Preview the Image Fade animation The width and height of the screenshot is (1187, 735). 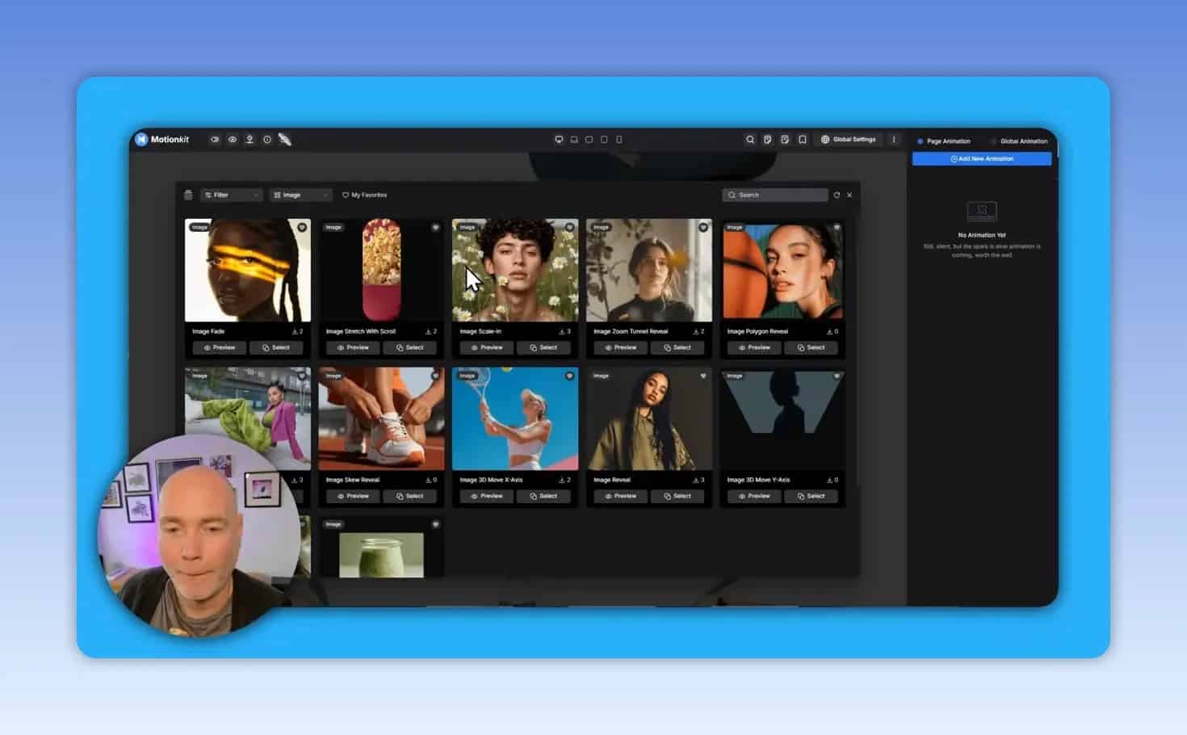[x=220, y=348]
